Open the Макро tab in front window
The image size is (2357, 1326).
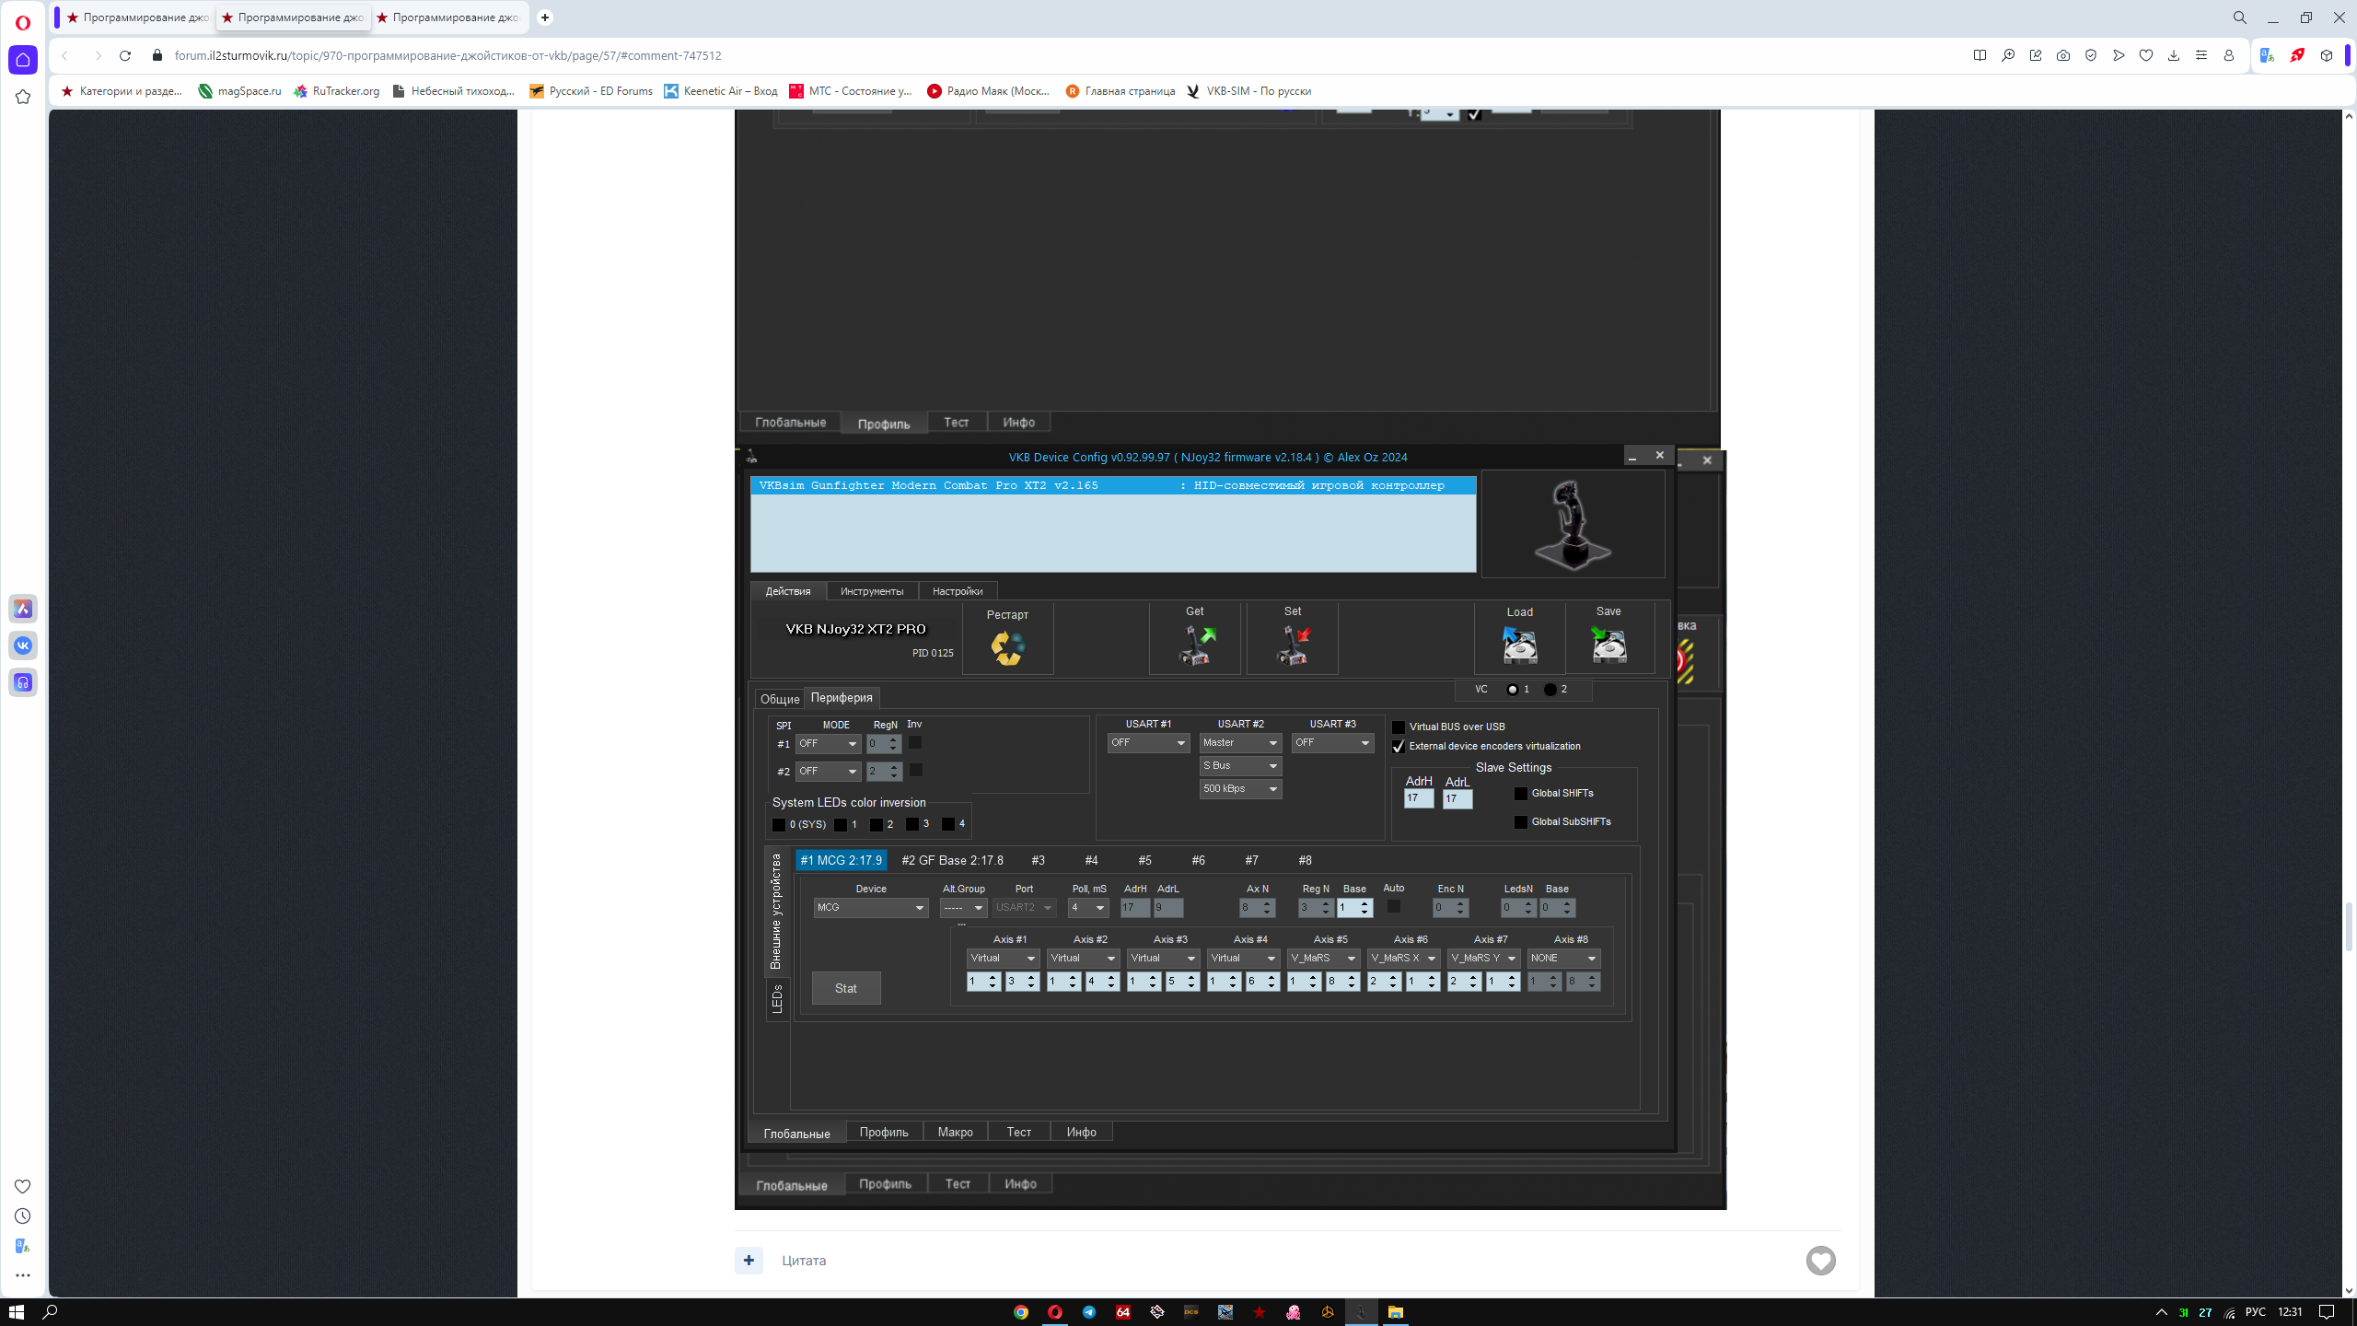point(955,1132)
